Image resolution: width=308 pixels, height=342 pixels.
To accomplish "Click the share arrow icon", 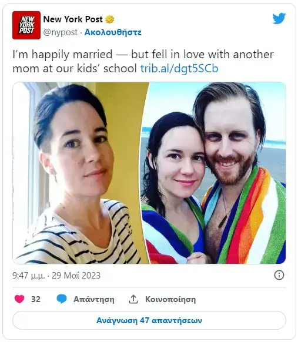I will 133,299.
